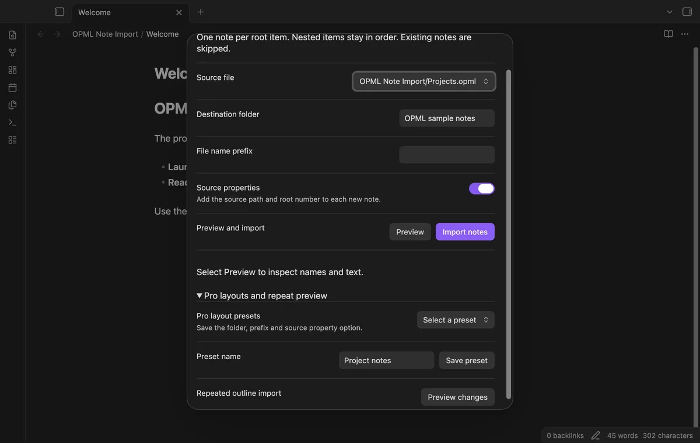Viewport: 700px width, 443px height.
Task: Click the Save preset button
Action: click(467, 360)
